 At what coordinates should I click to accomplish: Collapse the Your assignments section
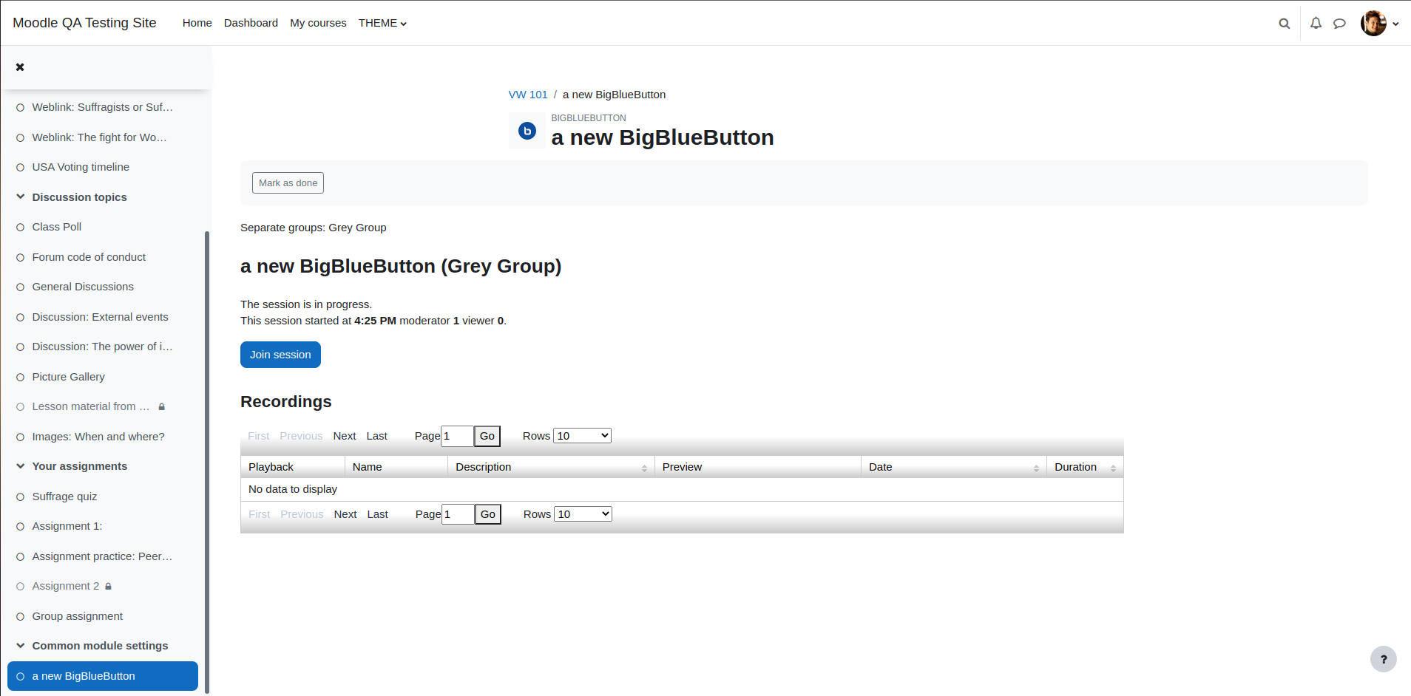(20, 465)
